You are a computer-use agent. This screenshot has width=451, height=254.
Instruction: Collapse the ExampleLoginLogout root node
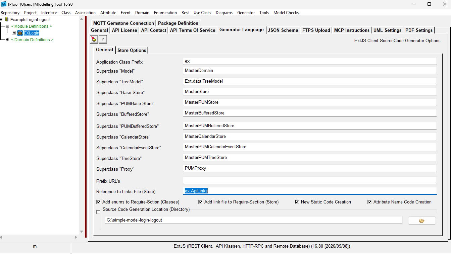[x=1, y=19]
